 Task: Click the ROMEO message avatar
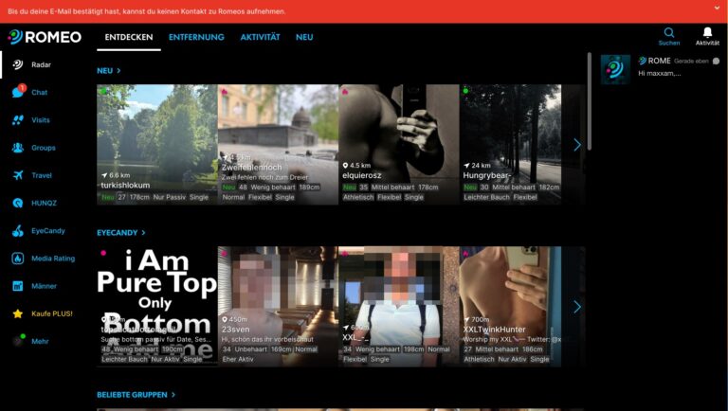pos(615,69)
